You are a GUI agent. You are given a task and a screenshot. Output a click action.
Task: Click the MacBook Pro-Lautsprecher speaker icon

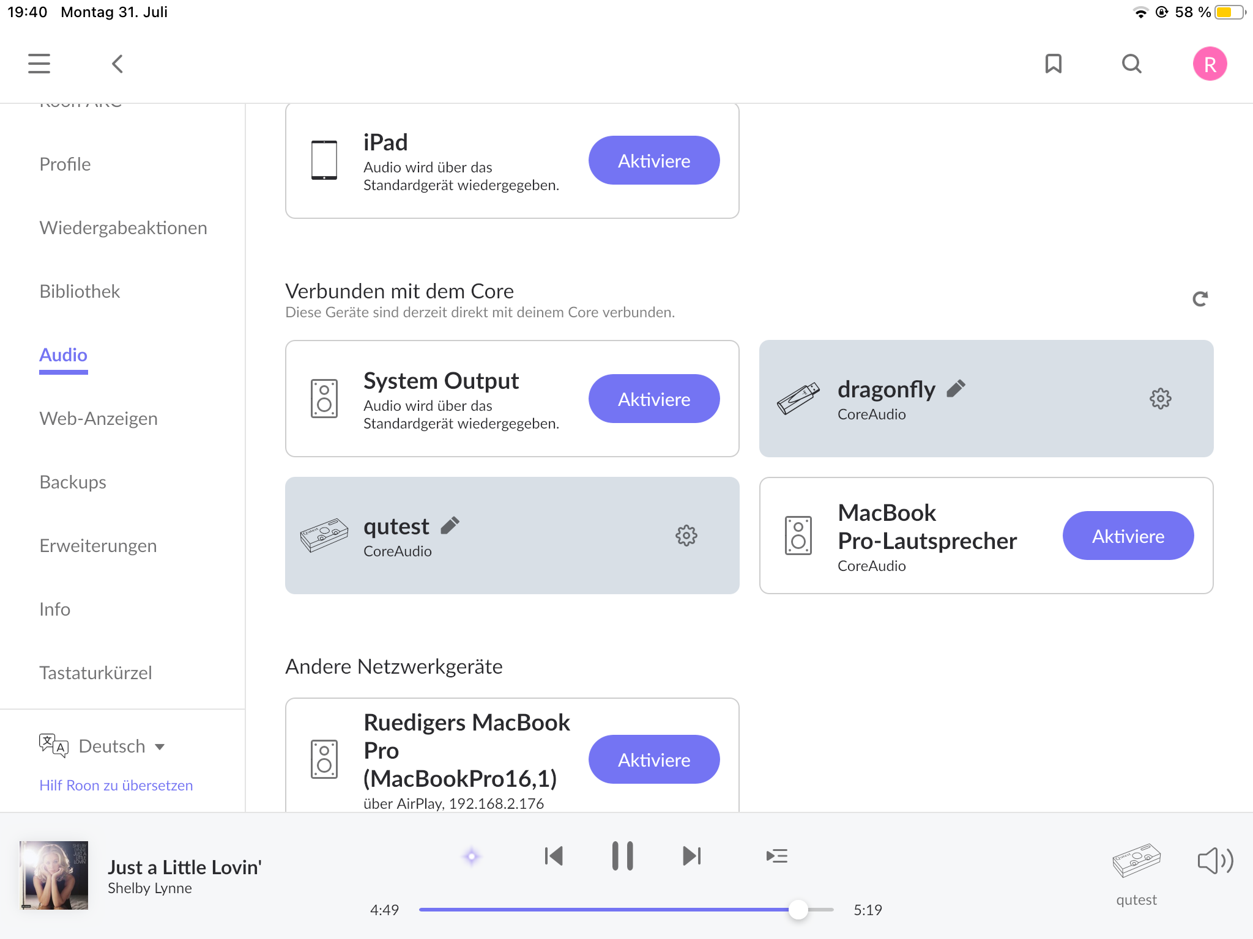[798, 536]
